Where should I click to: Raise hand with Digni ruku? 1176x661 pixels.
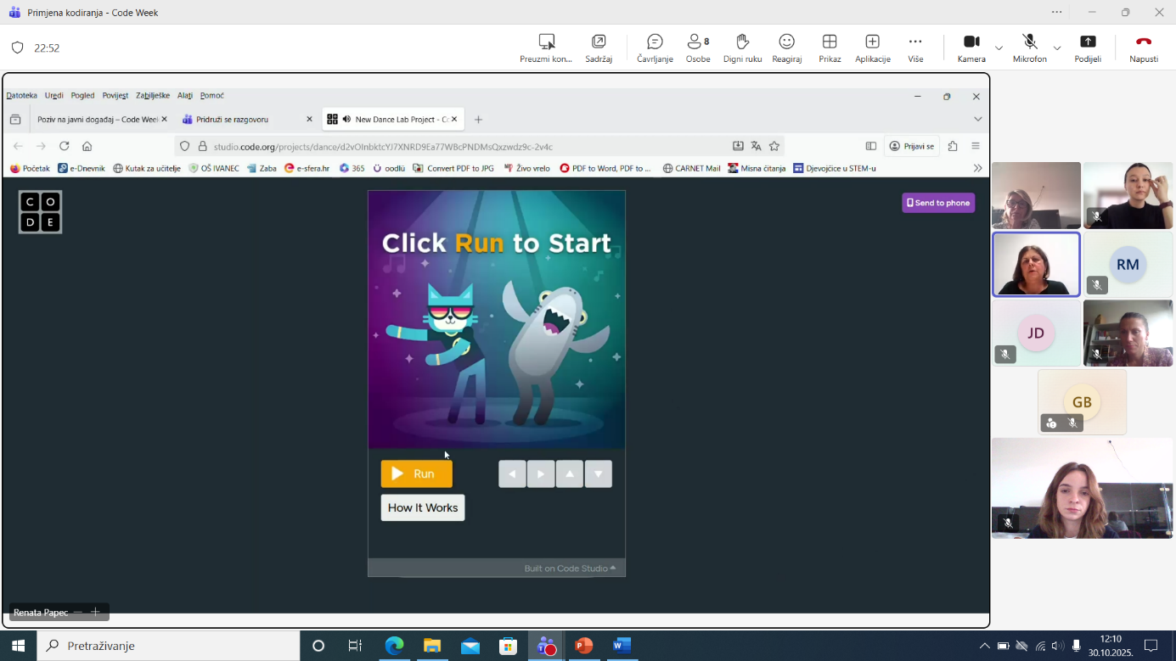[742, 48]
